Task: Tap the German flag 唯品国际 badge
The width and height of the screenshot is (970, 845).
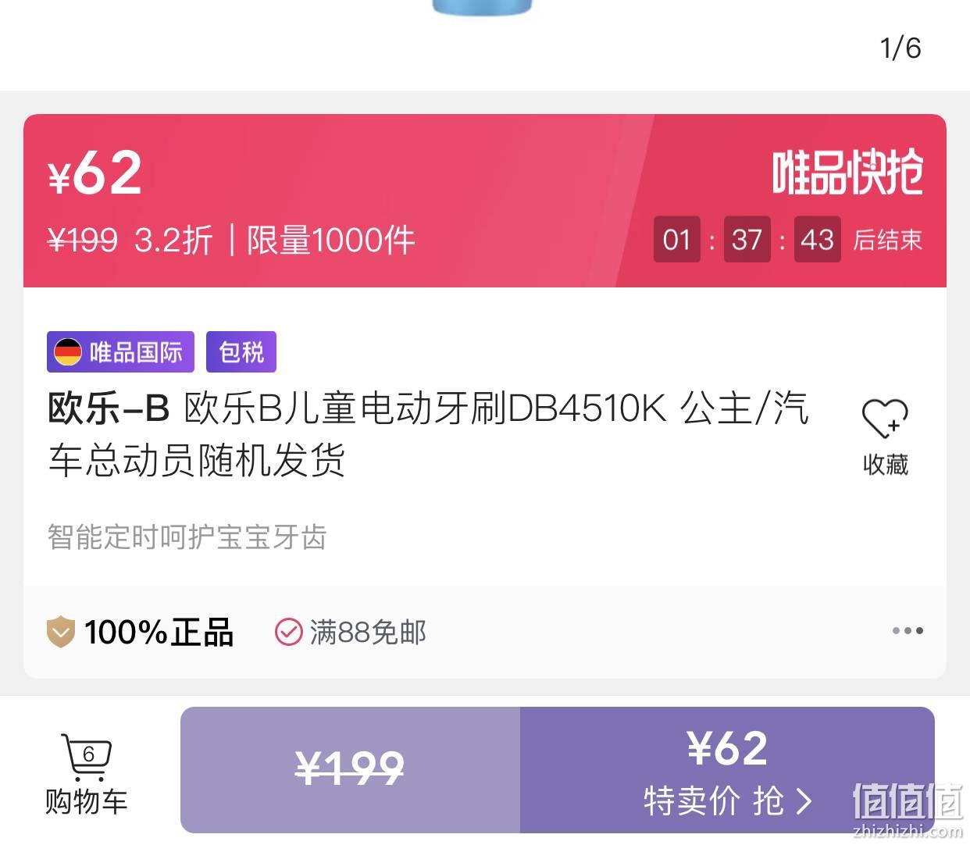Action: pos(120,352)
